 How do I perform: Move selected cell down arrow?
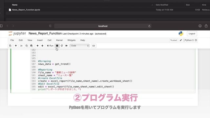(x=42, y=46)
